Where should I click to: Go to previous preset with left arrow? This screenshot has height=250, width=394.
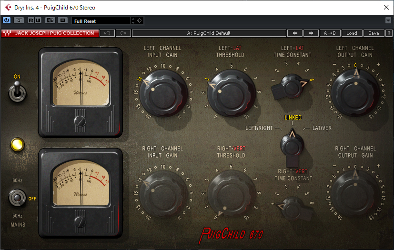[x=295, y=33]
